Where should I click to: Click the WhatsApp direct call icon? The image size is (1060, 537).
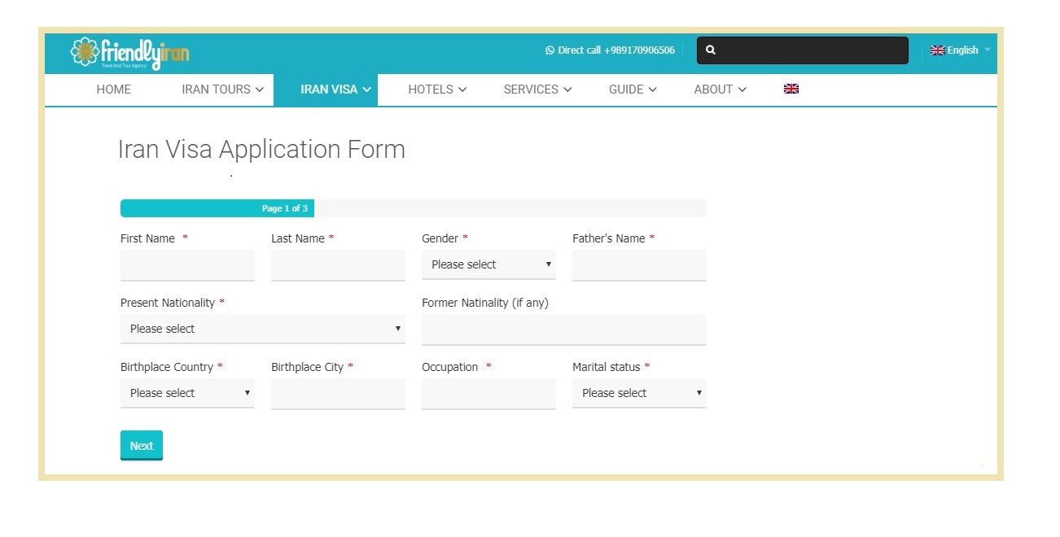550,50
